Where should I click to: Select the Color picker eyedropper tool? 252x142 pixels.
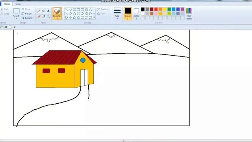tap(44, 17)
